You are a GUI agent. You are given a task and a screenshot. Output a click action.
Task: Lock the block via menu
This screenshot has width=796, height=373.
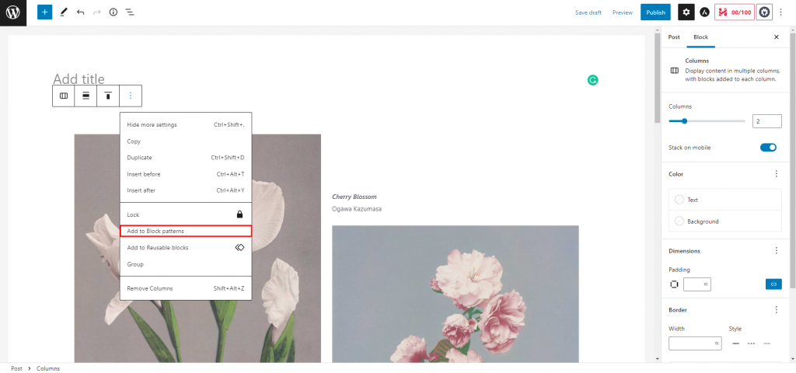186,214
